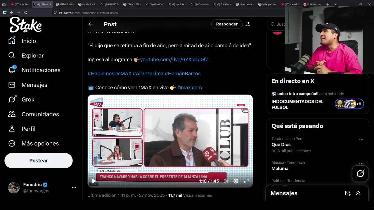Open Explorar search icon in sidebar
This screenshot has width=374, height=210.
click(12, 55)
